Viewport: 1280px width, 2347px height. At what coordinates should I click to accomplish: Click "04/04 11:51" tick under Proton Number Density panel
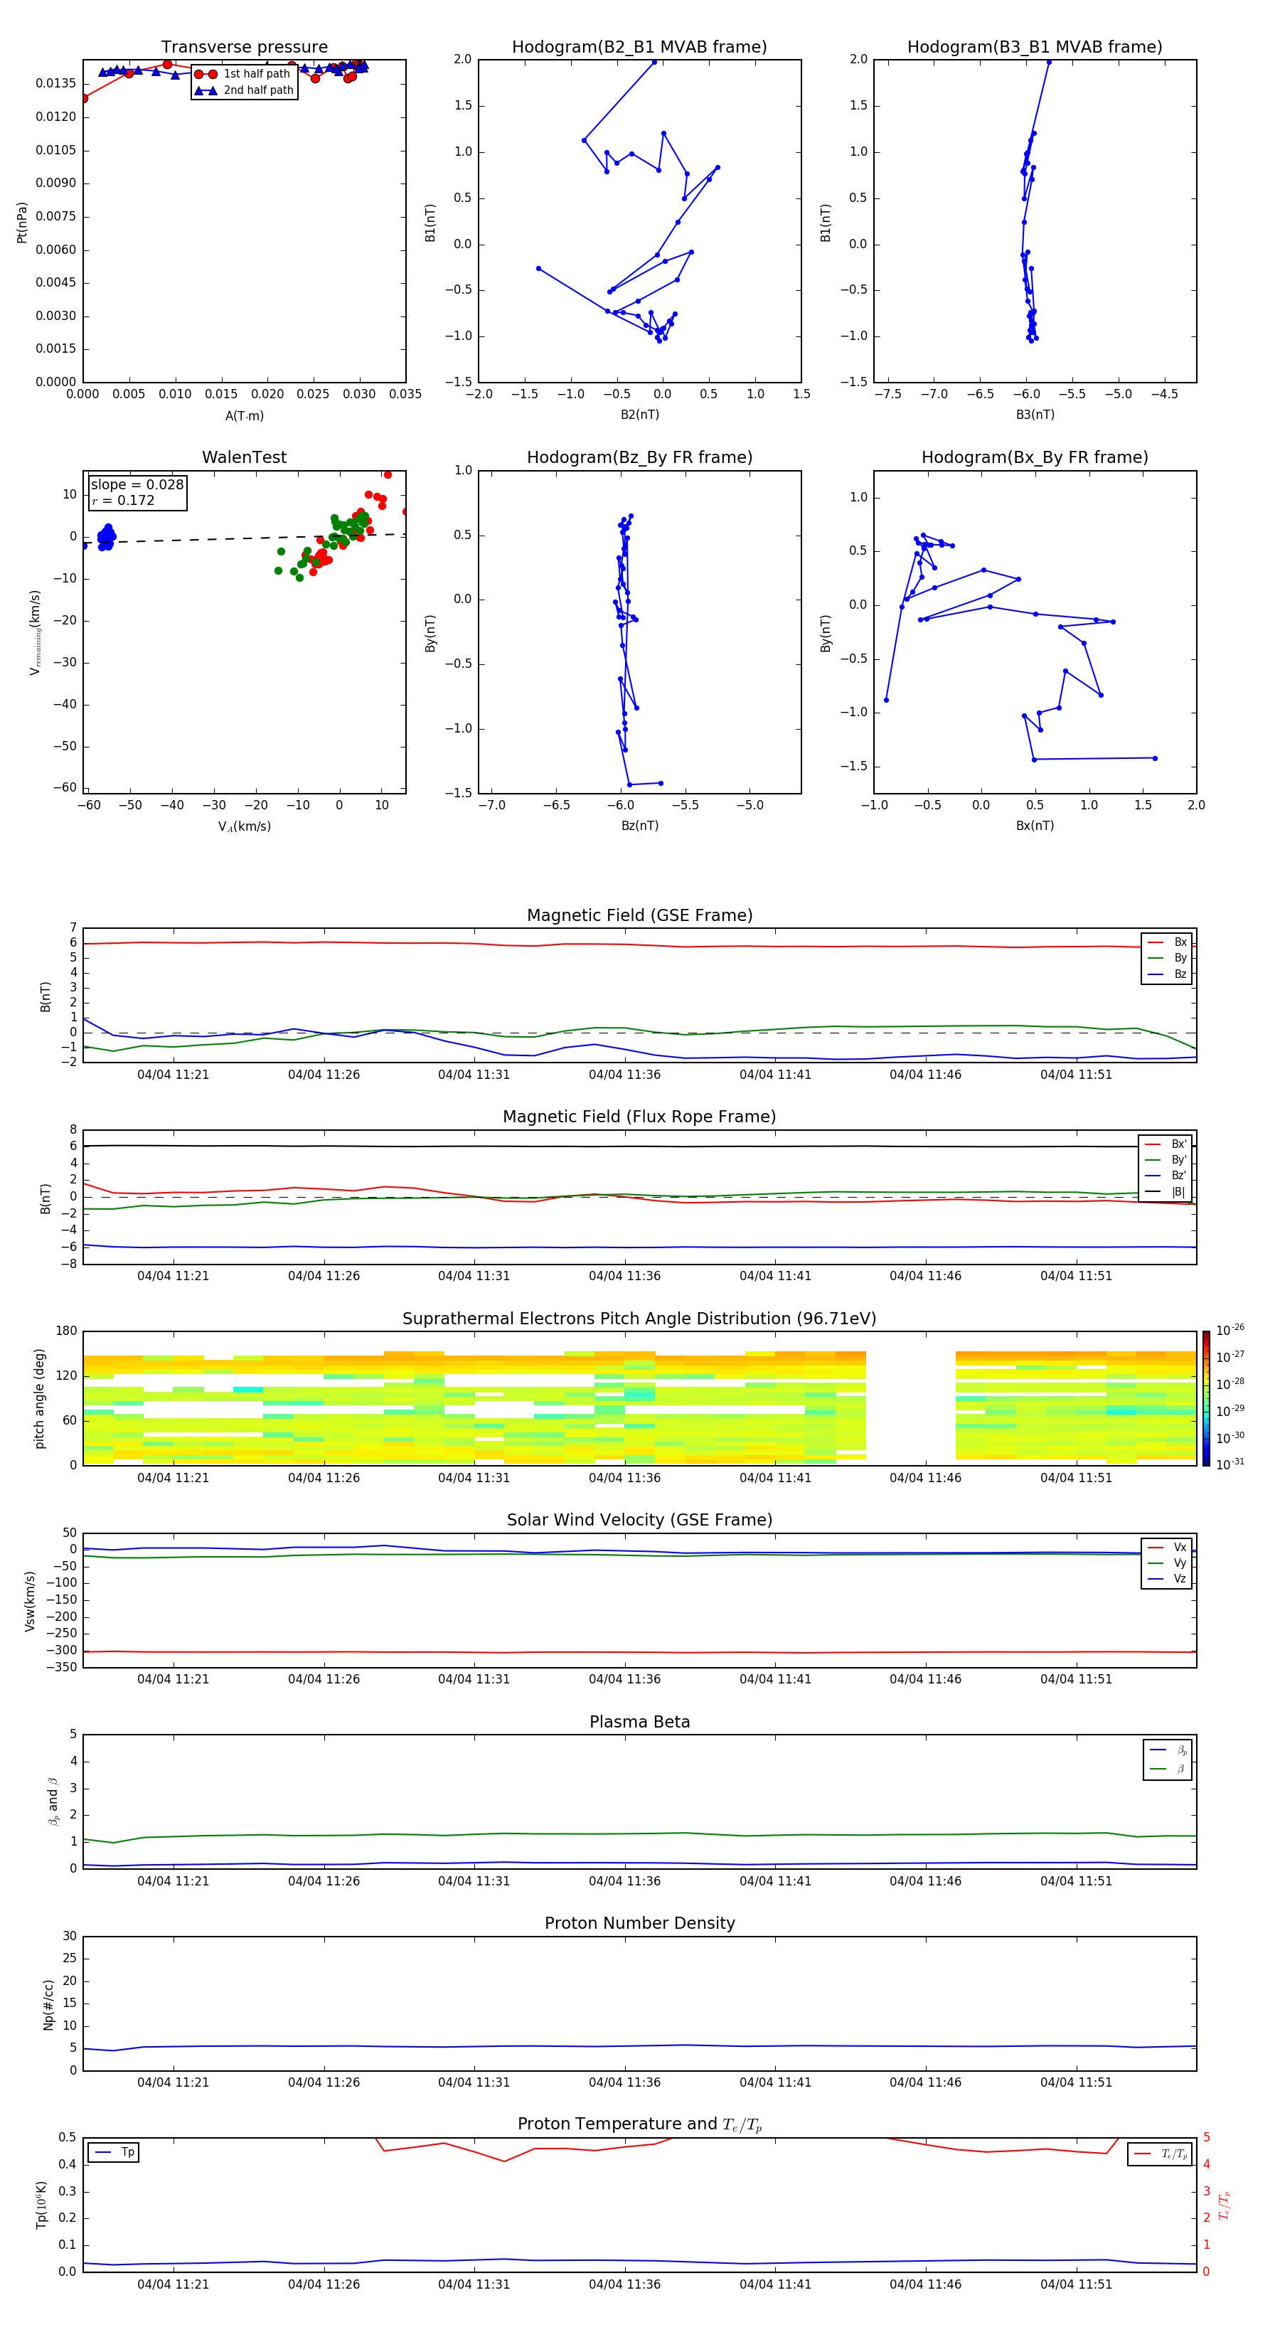[1076, 2082]
